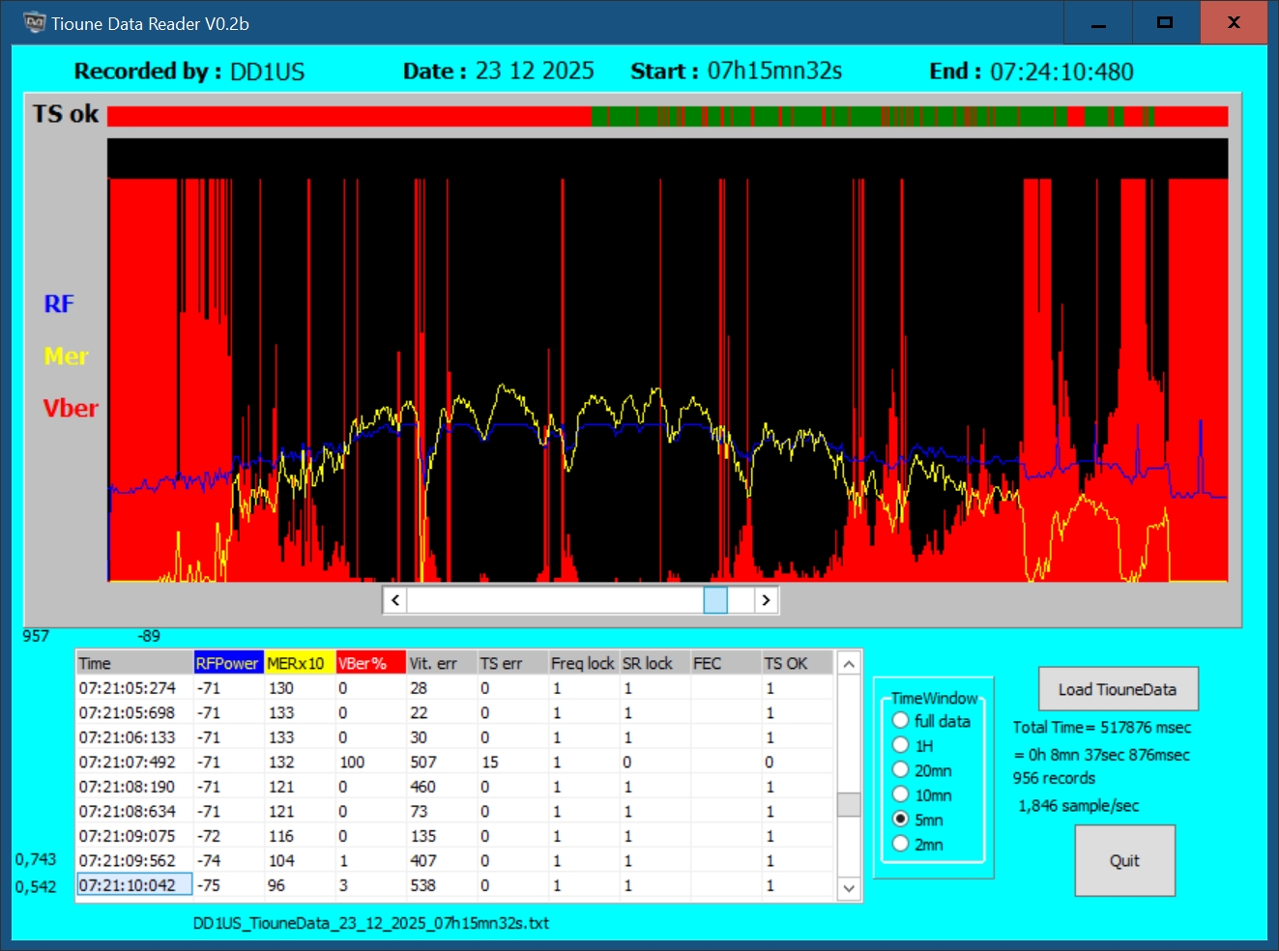The image size is (1279, 951).
Task: Select the full data time window
Action: [901, 721]
